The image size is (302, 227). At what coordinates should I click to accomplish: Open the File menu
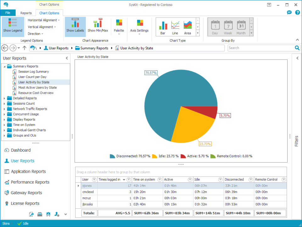tap(8, 13)
